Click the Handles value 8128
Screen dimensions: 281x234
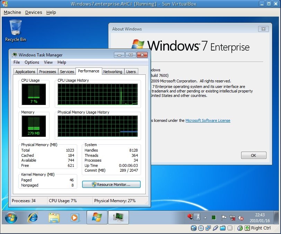pos(133,150)
